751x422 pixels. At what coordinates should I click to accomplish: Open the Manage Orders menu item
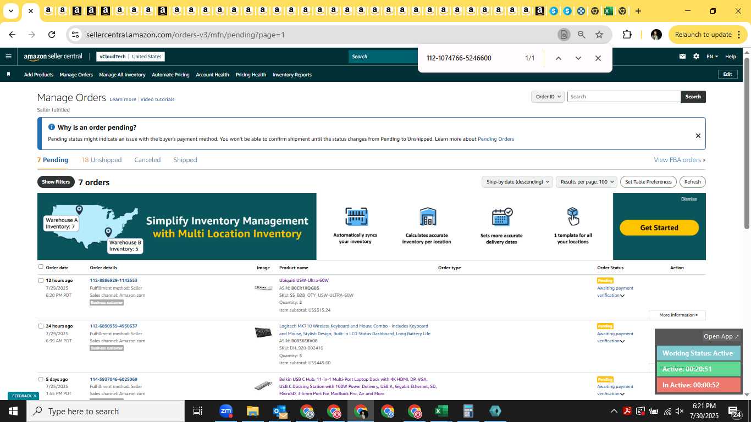(x=76, y=75)
